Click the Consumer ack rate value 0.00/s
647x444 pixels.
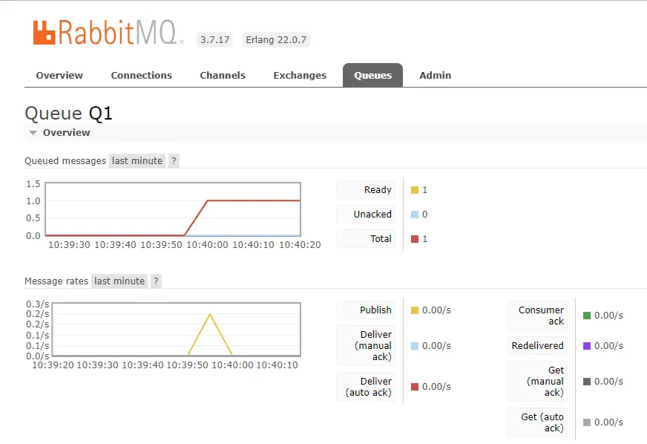[608, 316]
